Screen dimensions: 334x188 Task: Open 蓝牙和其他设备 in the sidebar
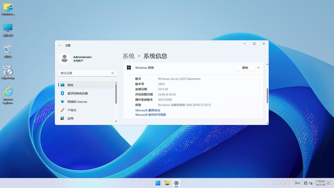(86, 93)
